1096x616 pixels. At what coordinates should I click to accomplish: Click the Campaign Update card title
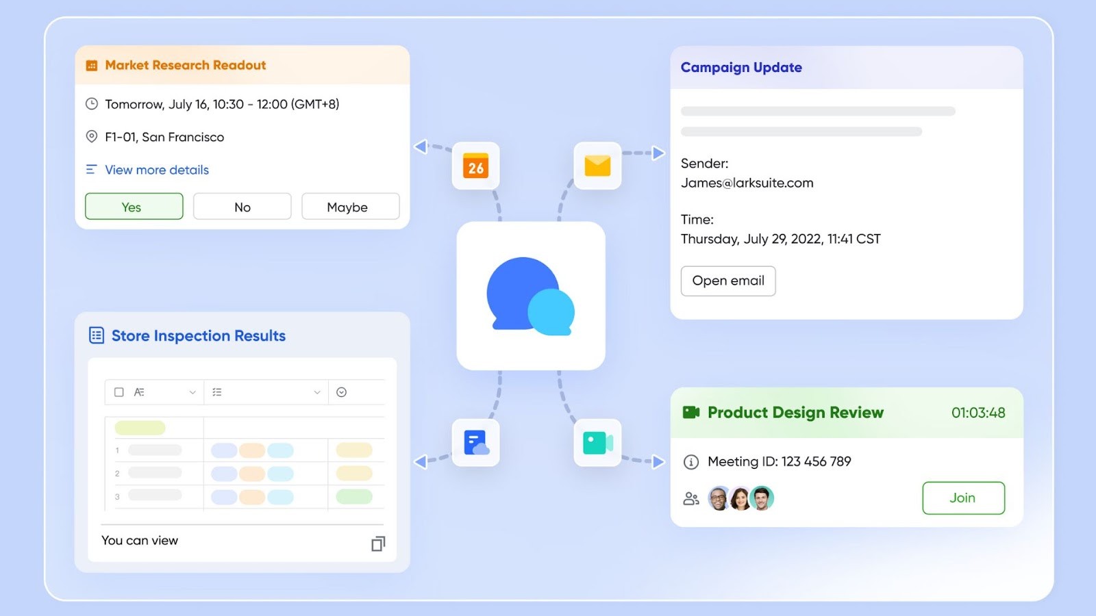tap(741, 67)
